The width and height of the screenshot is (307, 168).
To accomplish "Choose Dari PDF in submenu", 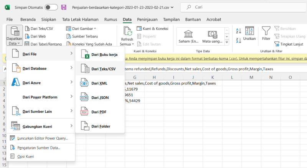I will click(100, 112).
